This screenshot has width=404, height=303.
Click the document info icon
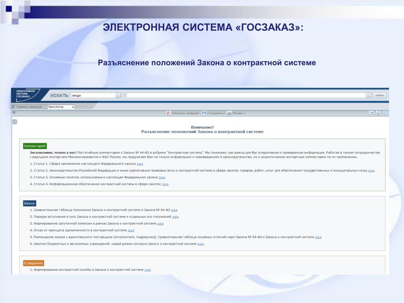click(x=15, y=122)
